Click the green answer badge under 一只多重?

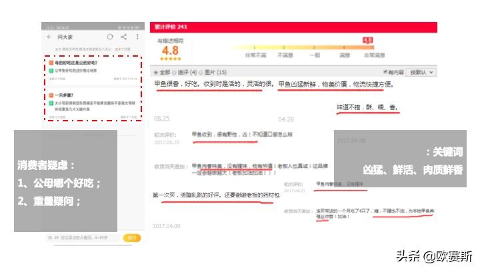(51, 103)
